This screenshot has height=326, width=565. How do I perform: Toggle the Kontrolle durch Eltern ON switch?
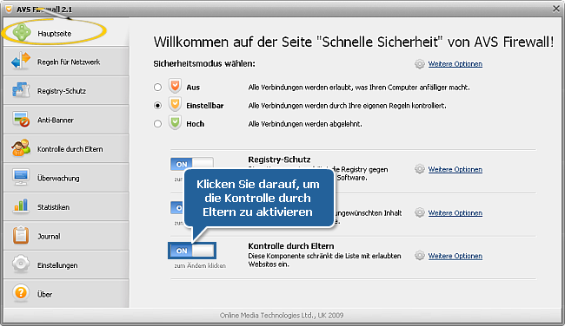click(x=192, y=251)
